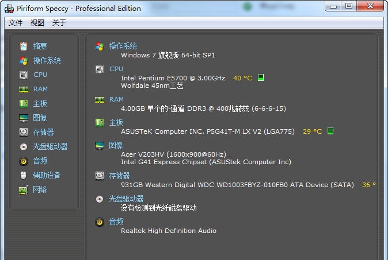
Task: Click the RAM heading link in summary
Action: (x=116, y=100)
